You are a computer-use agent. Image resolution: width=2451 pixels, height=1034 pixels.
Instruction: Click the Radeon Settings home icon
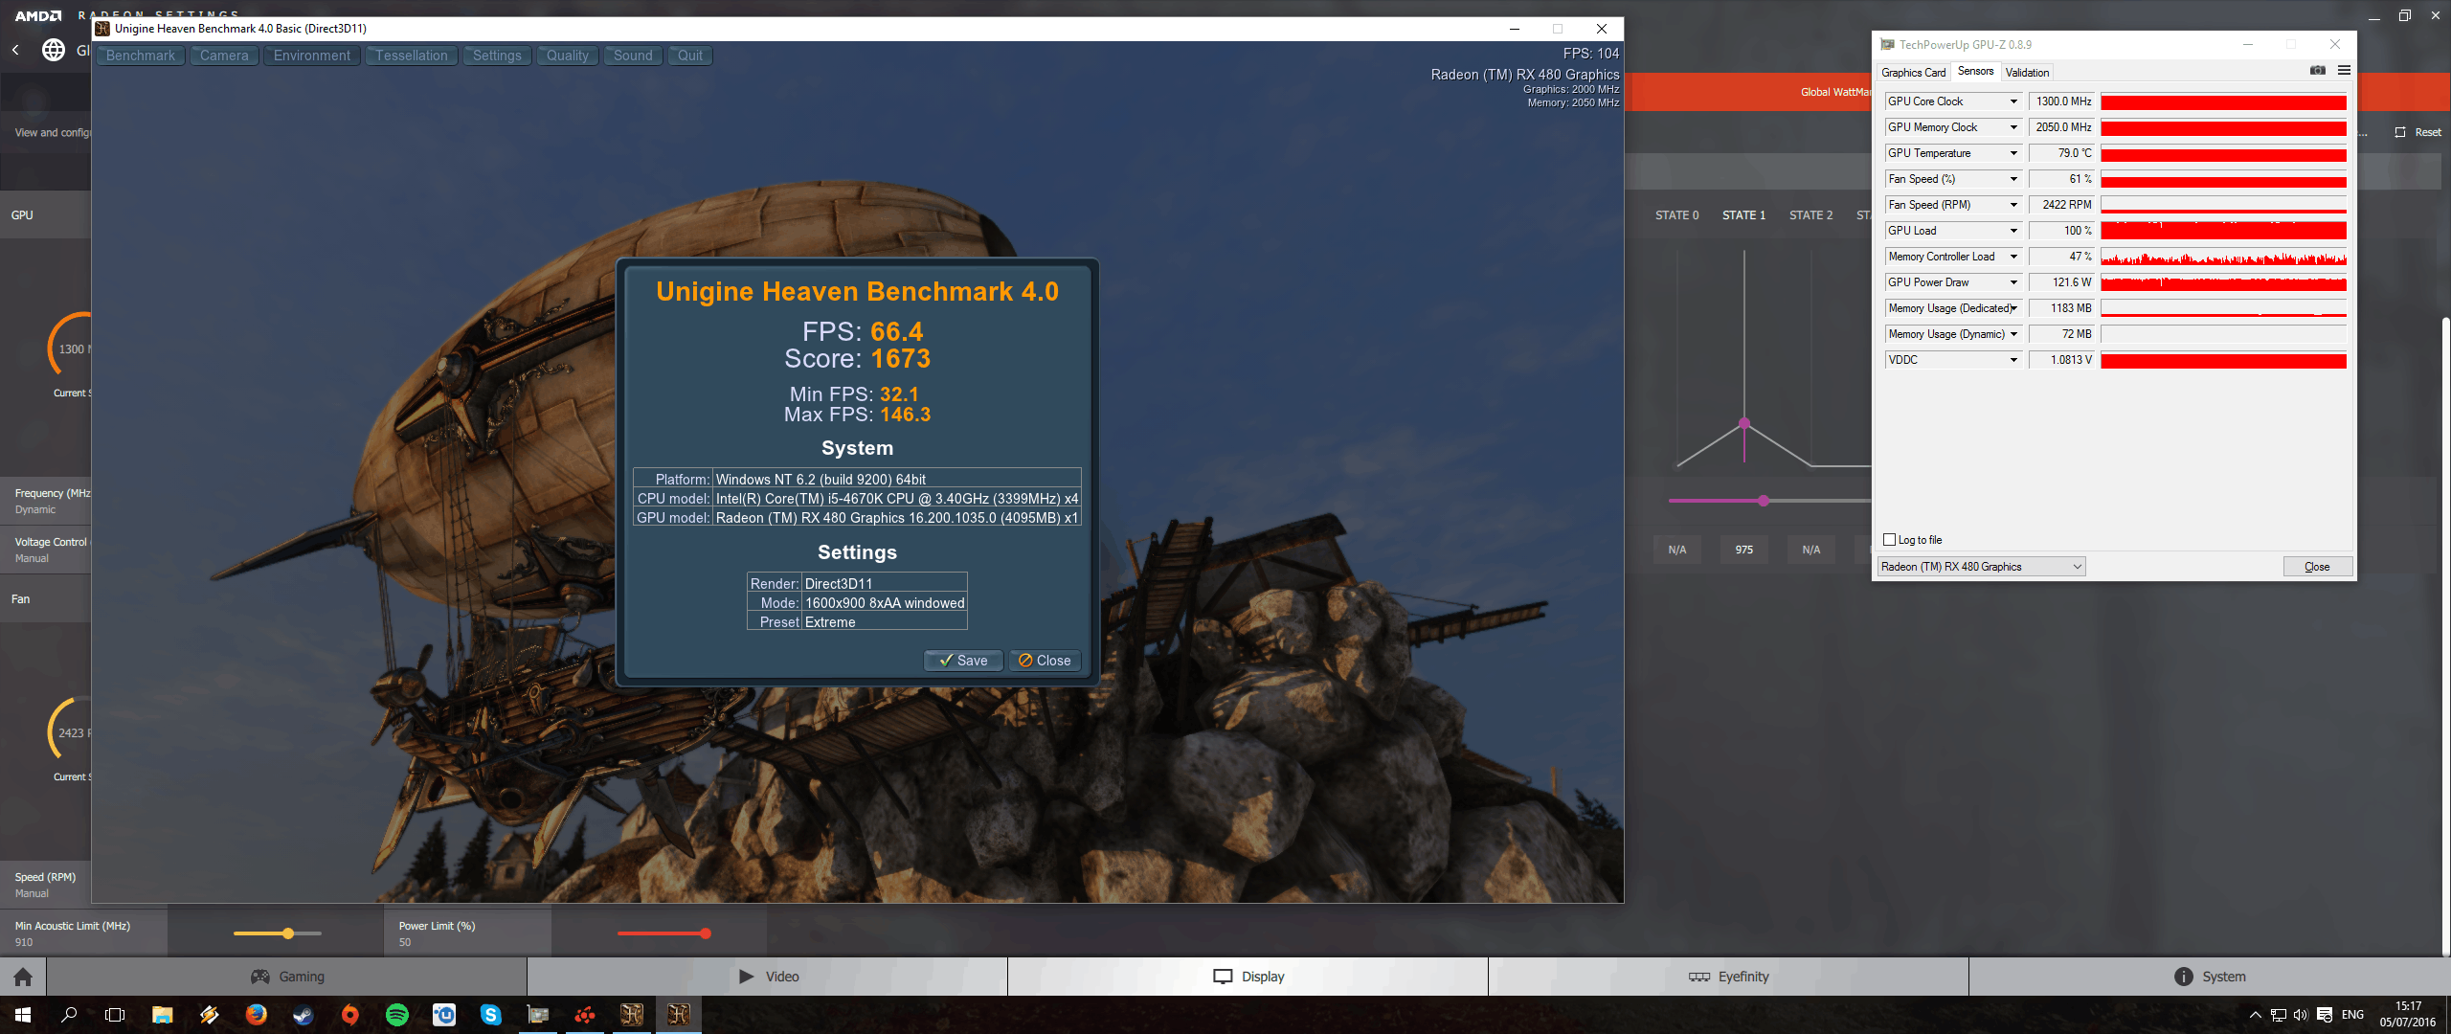[x=23, y=977]
